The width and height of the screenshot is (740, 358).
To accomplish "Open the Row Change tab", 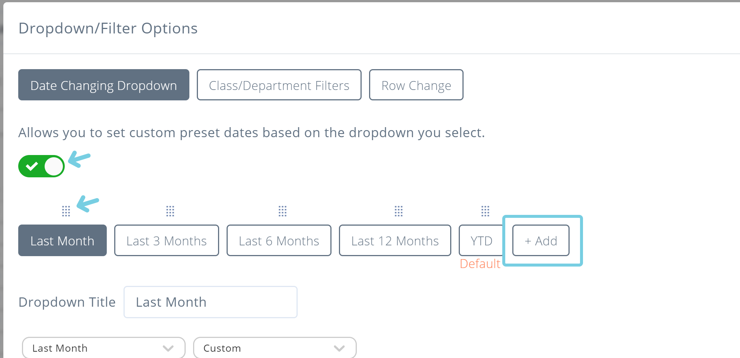I will click(x=416, y=85).
